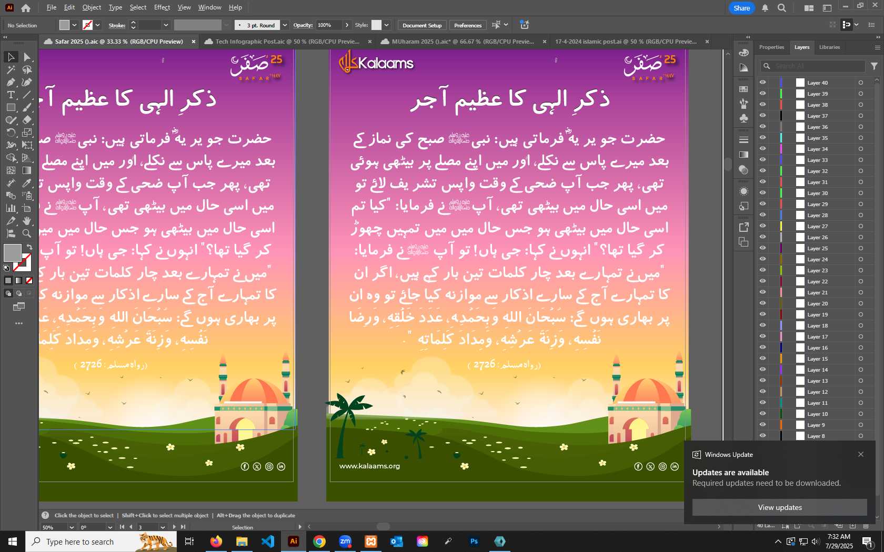This screenshot has height=552, width=884.
Task: Open the Brushes panel icon
Action: point(744,104)
